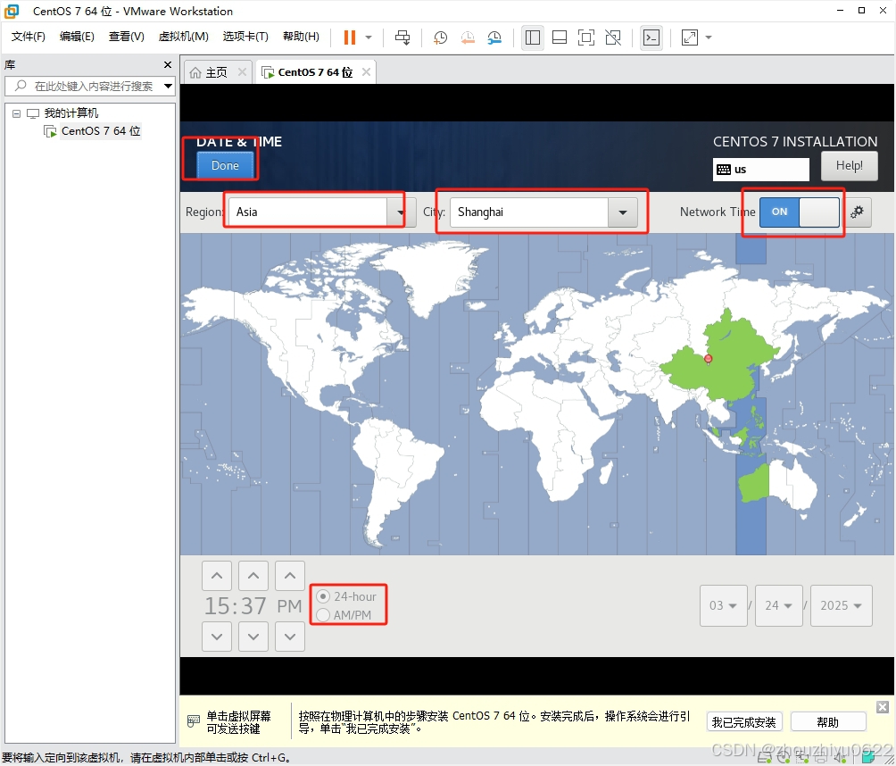The width and height of the screenshot is (896, 766).
Task: Open the 编辑(E) menu
Action: coord(77,37)
